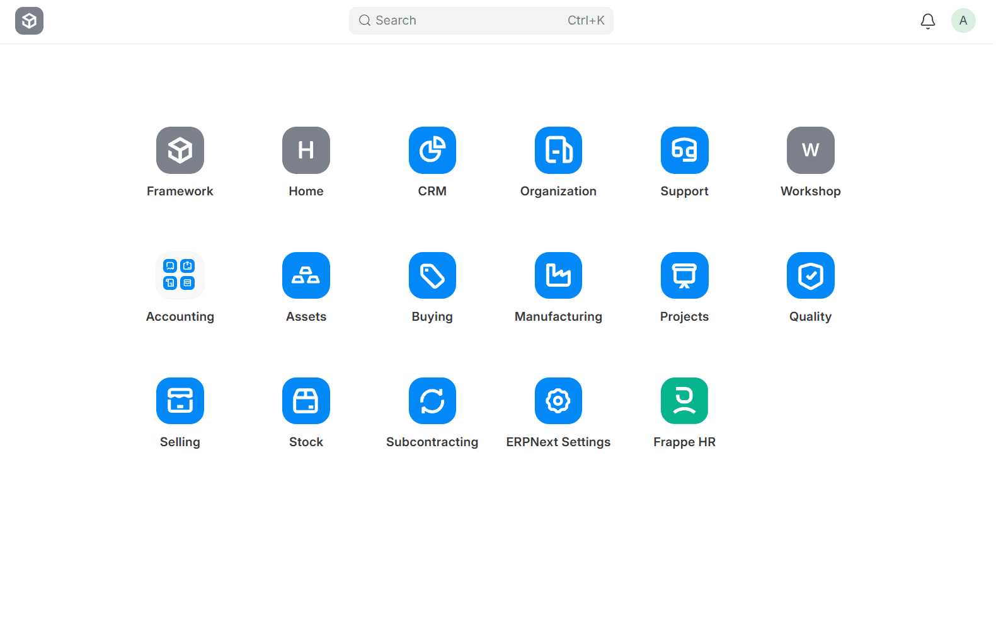The height and width of the screenshot is (622, 996).
Task: Click the Selling label
Action: click(180, 442)
